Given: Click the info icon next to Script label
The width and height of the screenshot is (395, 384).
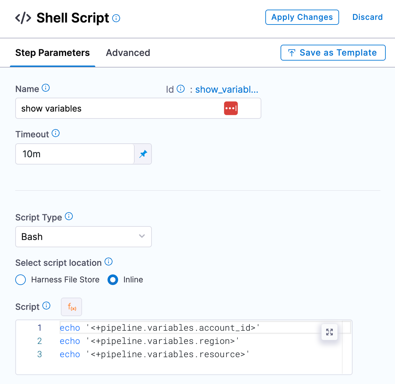Looking at the screenshot, I should [47, 306].
